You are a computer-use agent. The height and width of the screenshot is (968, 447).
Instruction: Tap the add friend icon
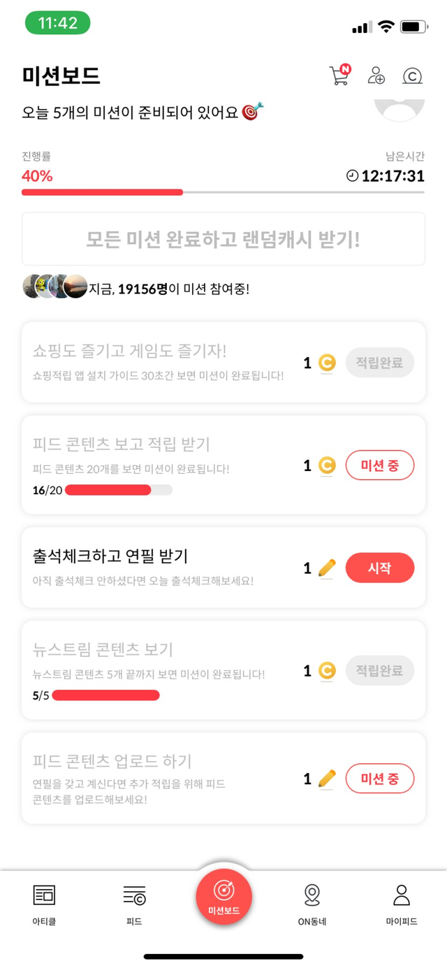point(376,75)
